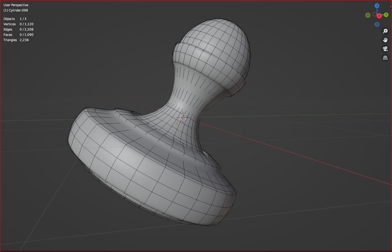This screenshot has height=252, width=392.
Task: Click the wide disc base of the model
Action: pyautogui.click(x=147, y=176)
